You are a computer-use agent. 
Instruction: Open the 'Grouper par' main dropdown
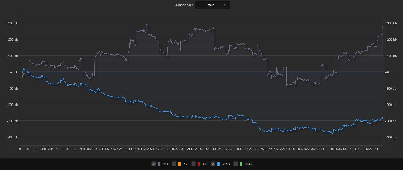213,5
